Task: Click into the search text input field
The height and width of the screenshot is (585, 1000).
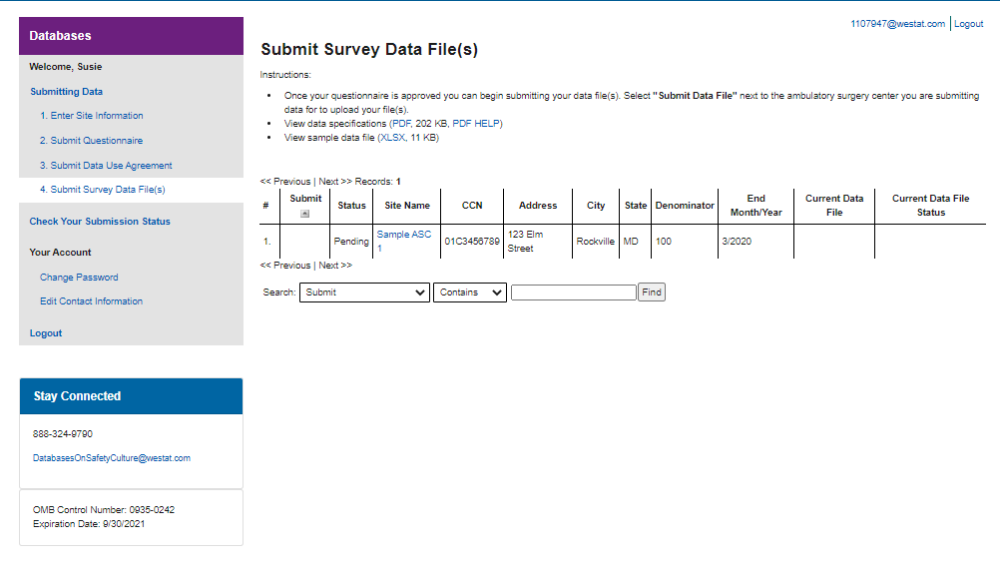Action: (x=573, y=292)
